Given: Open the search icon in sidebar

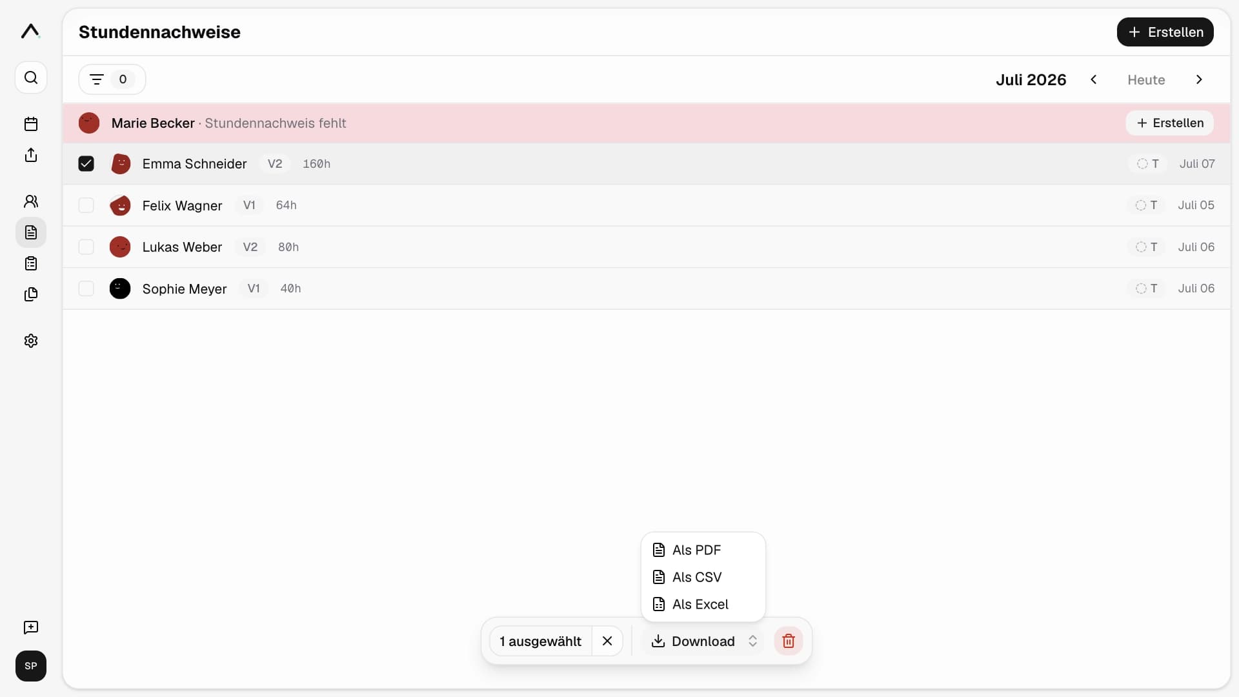Looking at the screenshot, I should 31,77.
